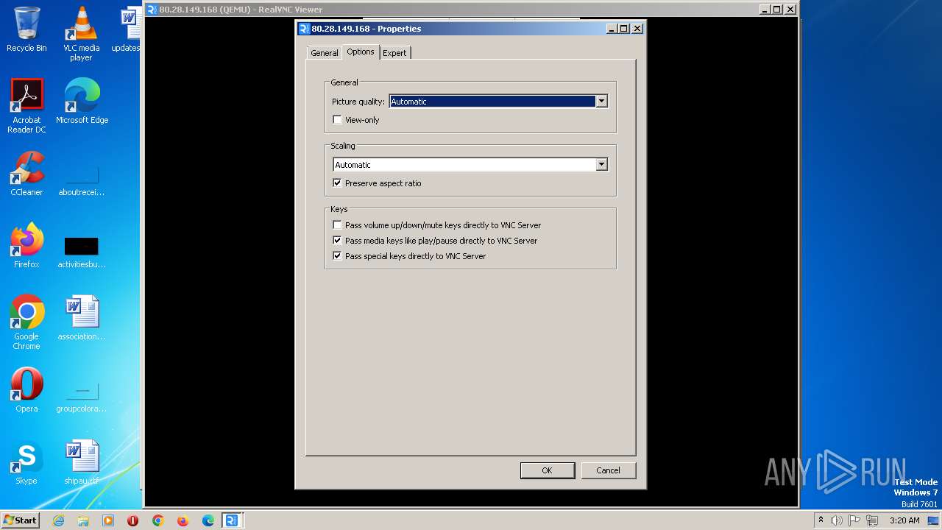This screenshot has width=942, height=530.
Task: Click OK in Properties dialog
Action: point(547,470)
